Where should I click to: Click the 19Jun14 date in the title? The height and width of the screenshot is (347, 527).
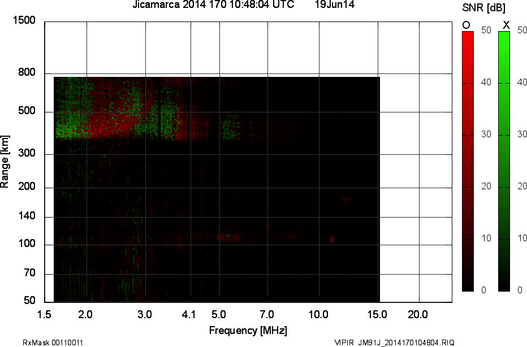[x=335, y=5]
